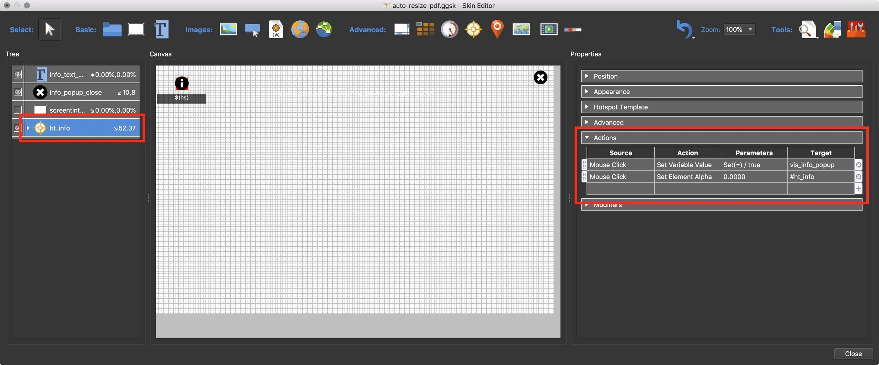
Task: Select the screentint tree row
Action: point(82,110)
